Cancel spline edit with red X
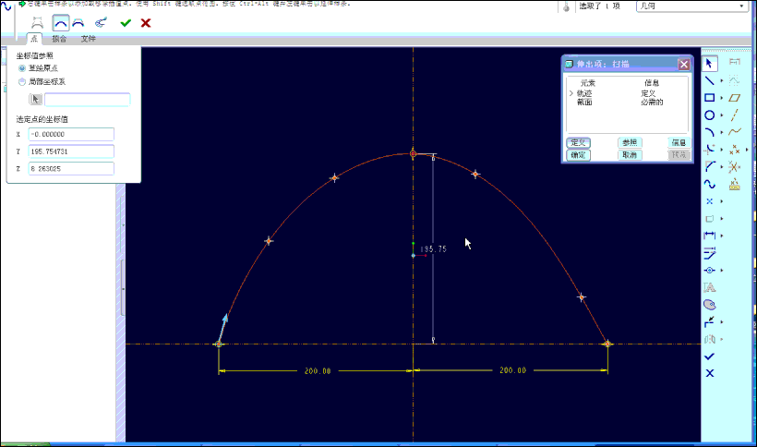 pyautogui.click(x=146, y=23)
